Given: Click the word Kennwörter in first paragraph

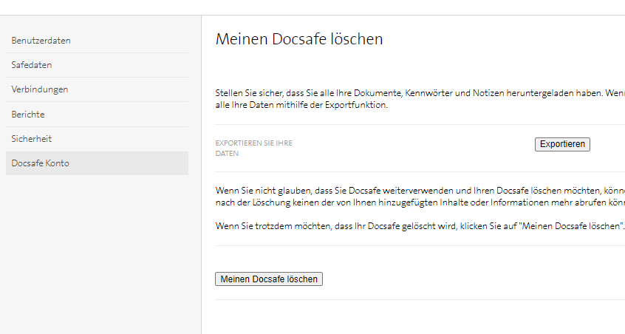Looking at the screenshot, I should click(x=435, y=94).
